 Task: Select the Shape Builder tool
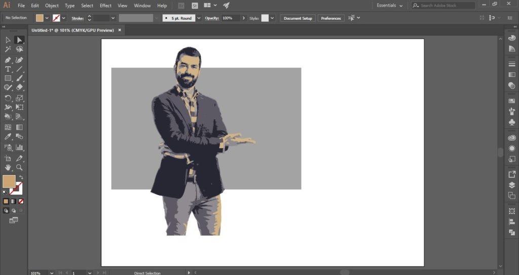coord(8,117)
